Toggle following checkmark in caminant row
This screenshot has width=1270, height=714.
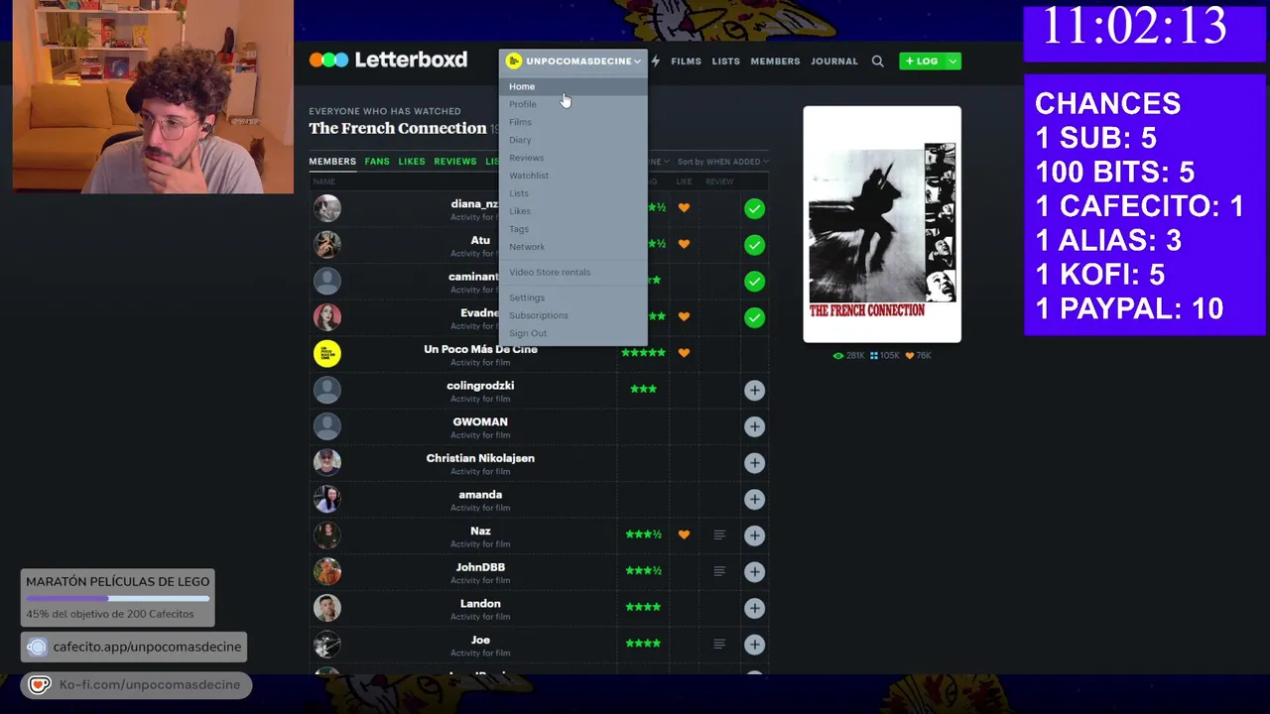[x=754, y=282]
